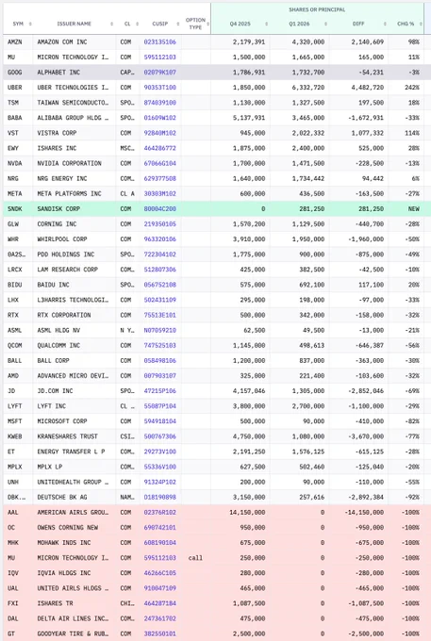Screen dimensions: 431x641
Task: Select the SNDK Sandisk Corp new row
Action: pyautogui.click(x=215, y=209)
